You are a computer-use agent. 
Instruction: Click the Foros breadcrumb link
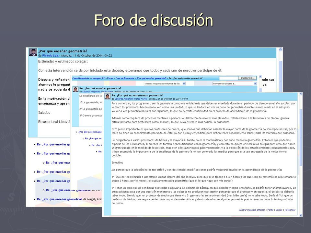110,78
